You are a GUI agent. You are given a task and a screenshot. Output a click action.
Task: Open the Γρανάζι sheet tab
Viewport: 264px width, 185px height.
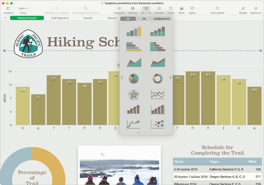pyautogui.click(x=88, y=18)
